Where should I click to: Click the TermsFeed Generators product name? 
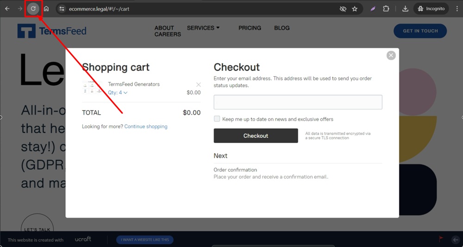click(x=134, y=84)
